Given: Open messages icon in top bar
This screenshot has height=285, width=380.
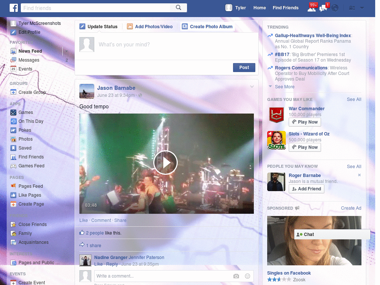Looking at the screenshot, I should pos(323,8).
